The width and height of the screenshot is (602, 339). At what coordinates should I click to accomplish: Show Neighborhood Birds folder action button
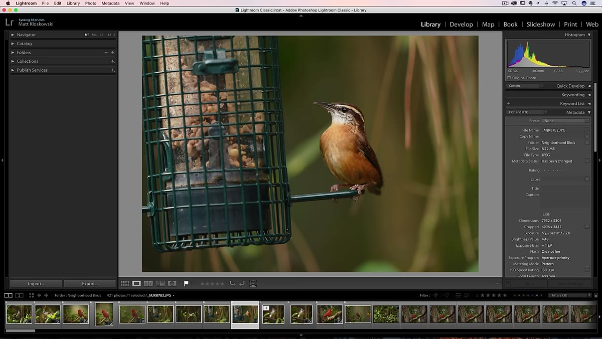coord(587,142)
